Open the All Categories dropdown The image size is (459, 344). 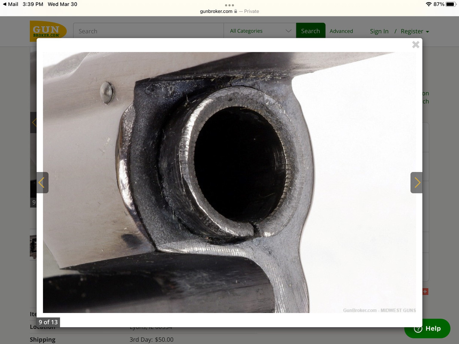tap(260, 31)
